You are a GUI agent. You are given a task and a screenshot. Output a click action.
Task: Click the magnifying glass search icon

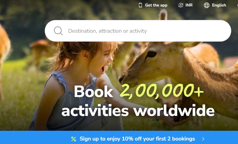(x=58, y=31)
